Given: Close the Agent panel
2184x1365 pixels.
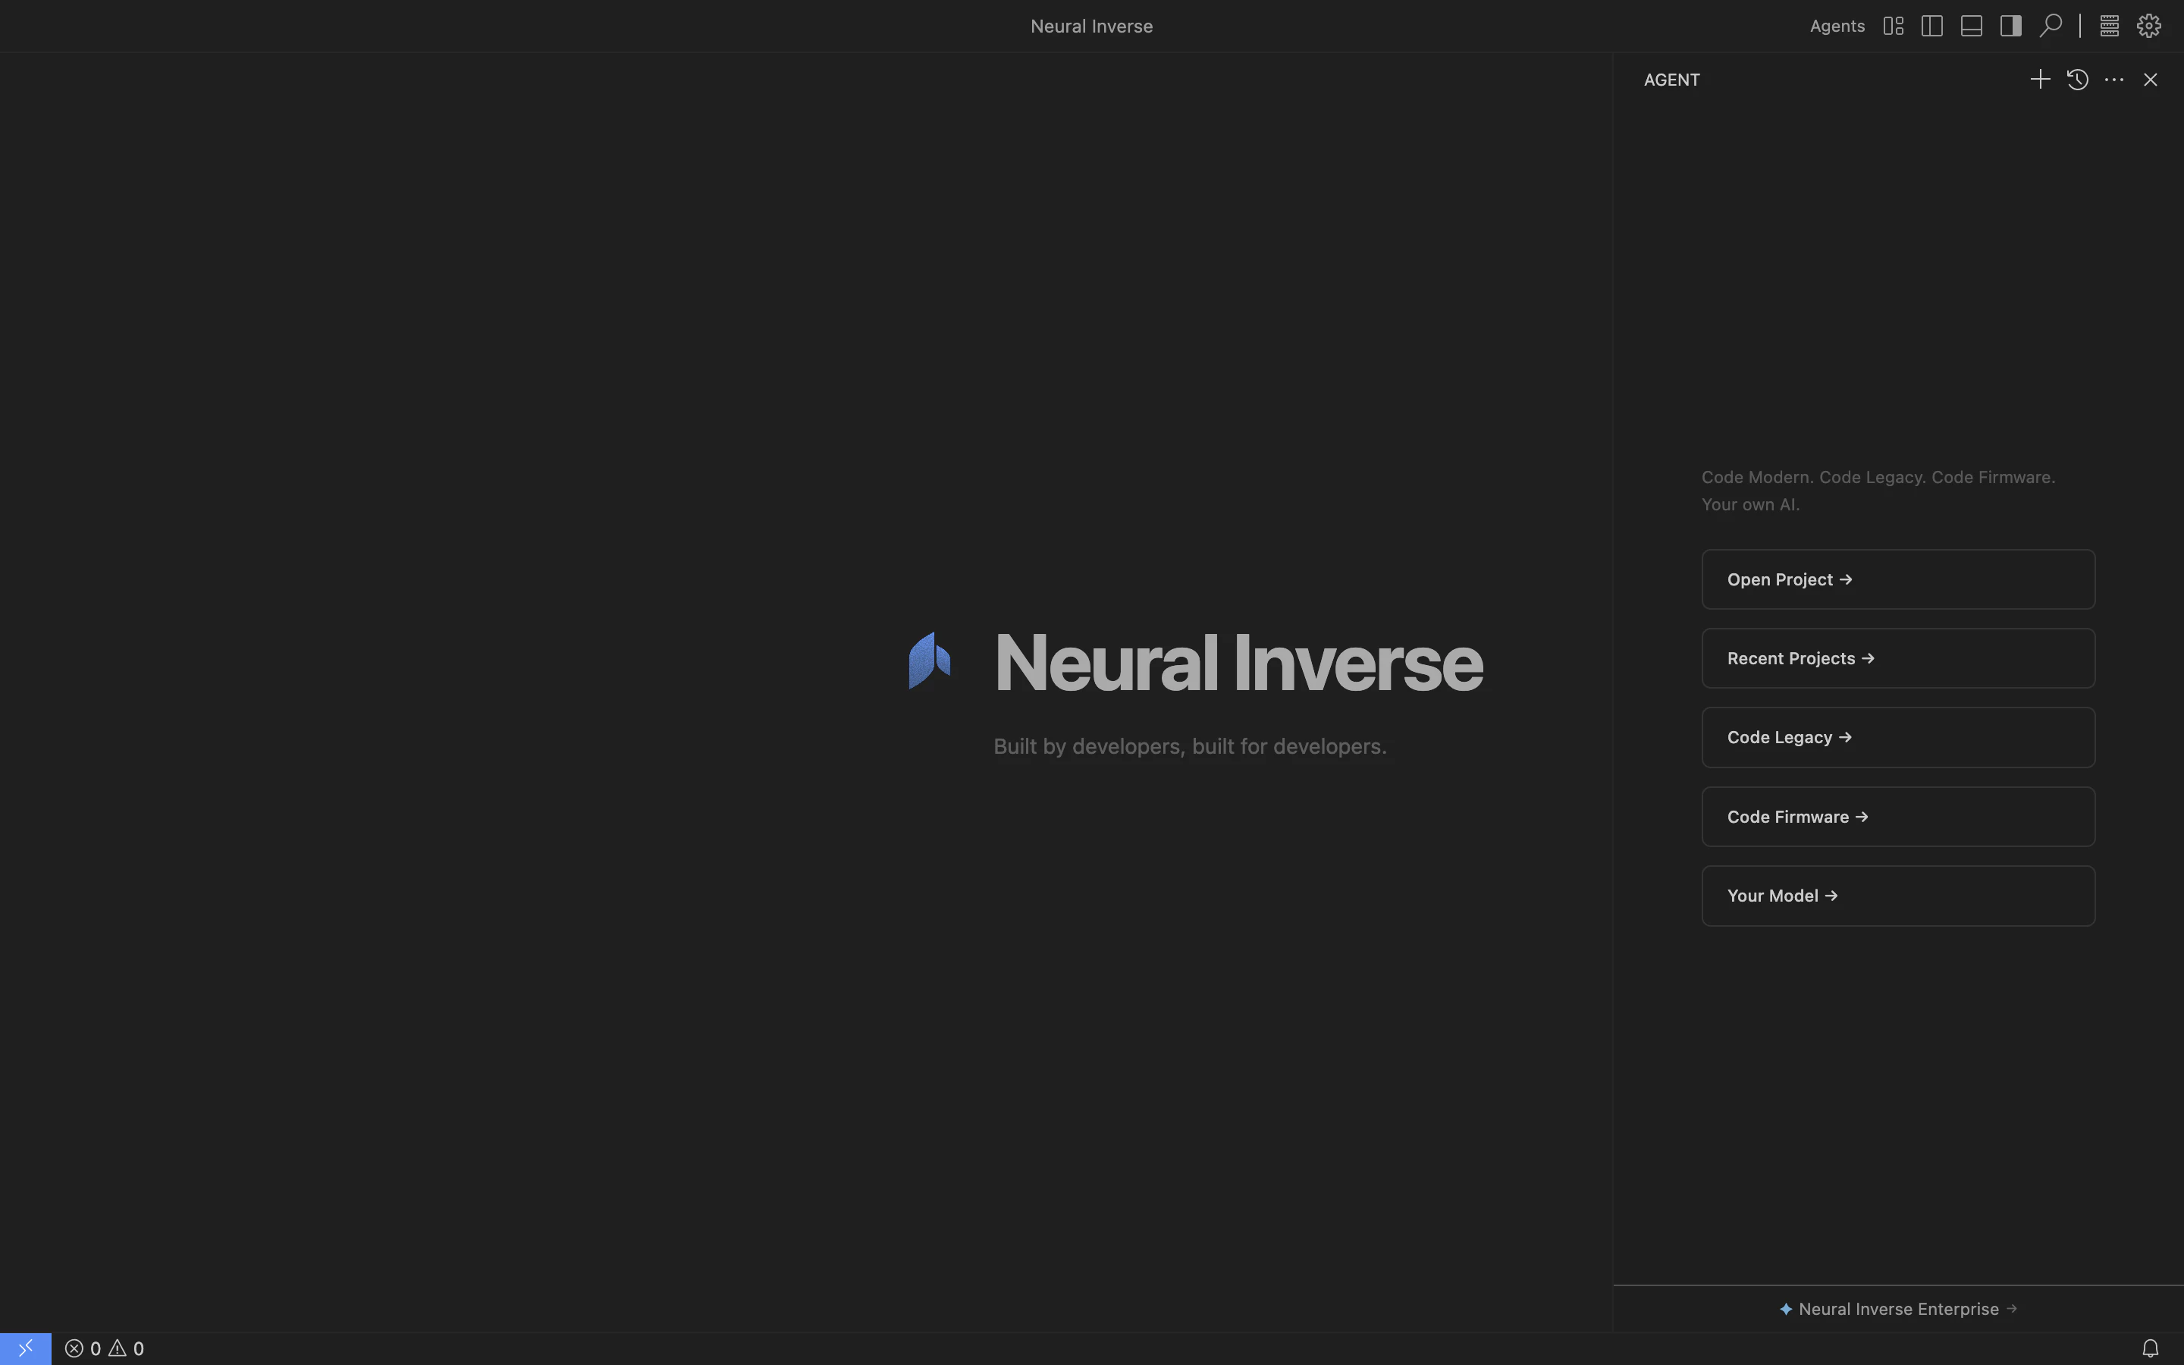Looking at the screenshot, I should tap(2151, 80).
